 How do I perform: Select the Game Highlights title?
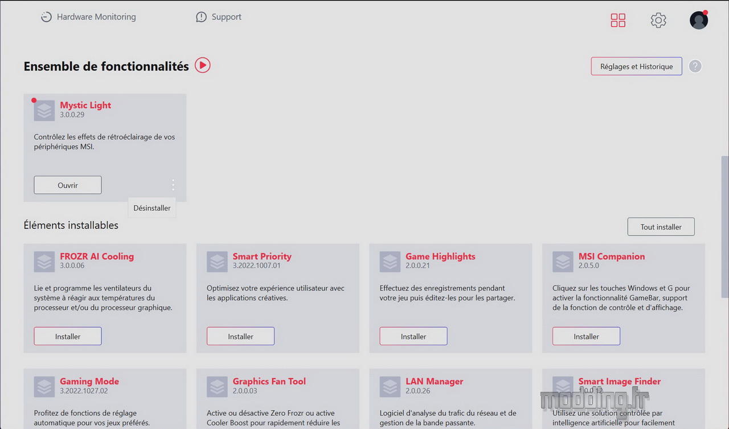point(440,256)
